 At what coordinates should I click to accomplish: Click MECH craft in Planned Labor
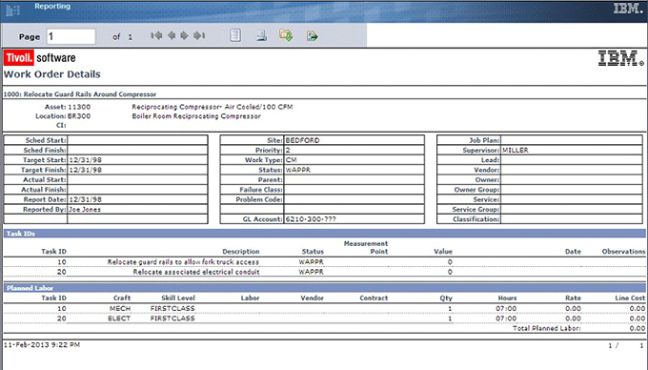tap(120, 308)
